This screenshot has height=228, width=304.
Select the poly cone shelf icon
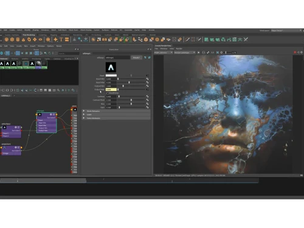click(24, 40)
